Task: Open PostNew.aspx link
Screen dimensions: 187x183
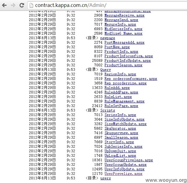Action: pyautogui.click(x=117, y=47)
